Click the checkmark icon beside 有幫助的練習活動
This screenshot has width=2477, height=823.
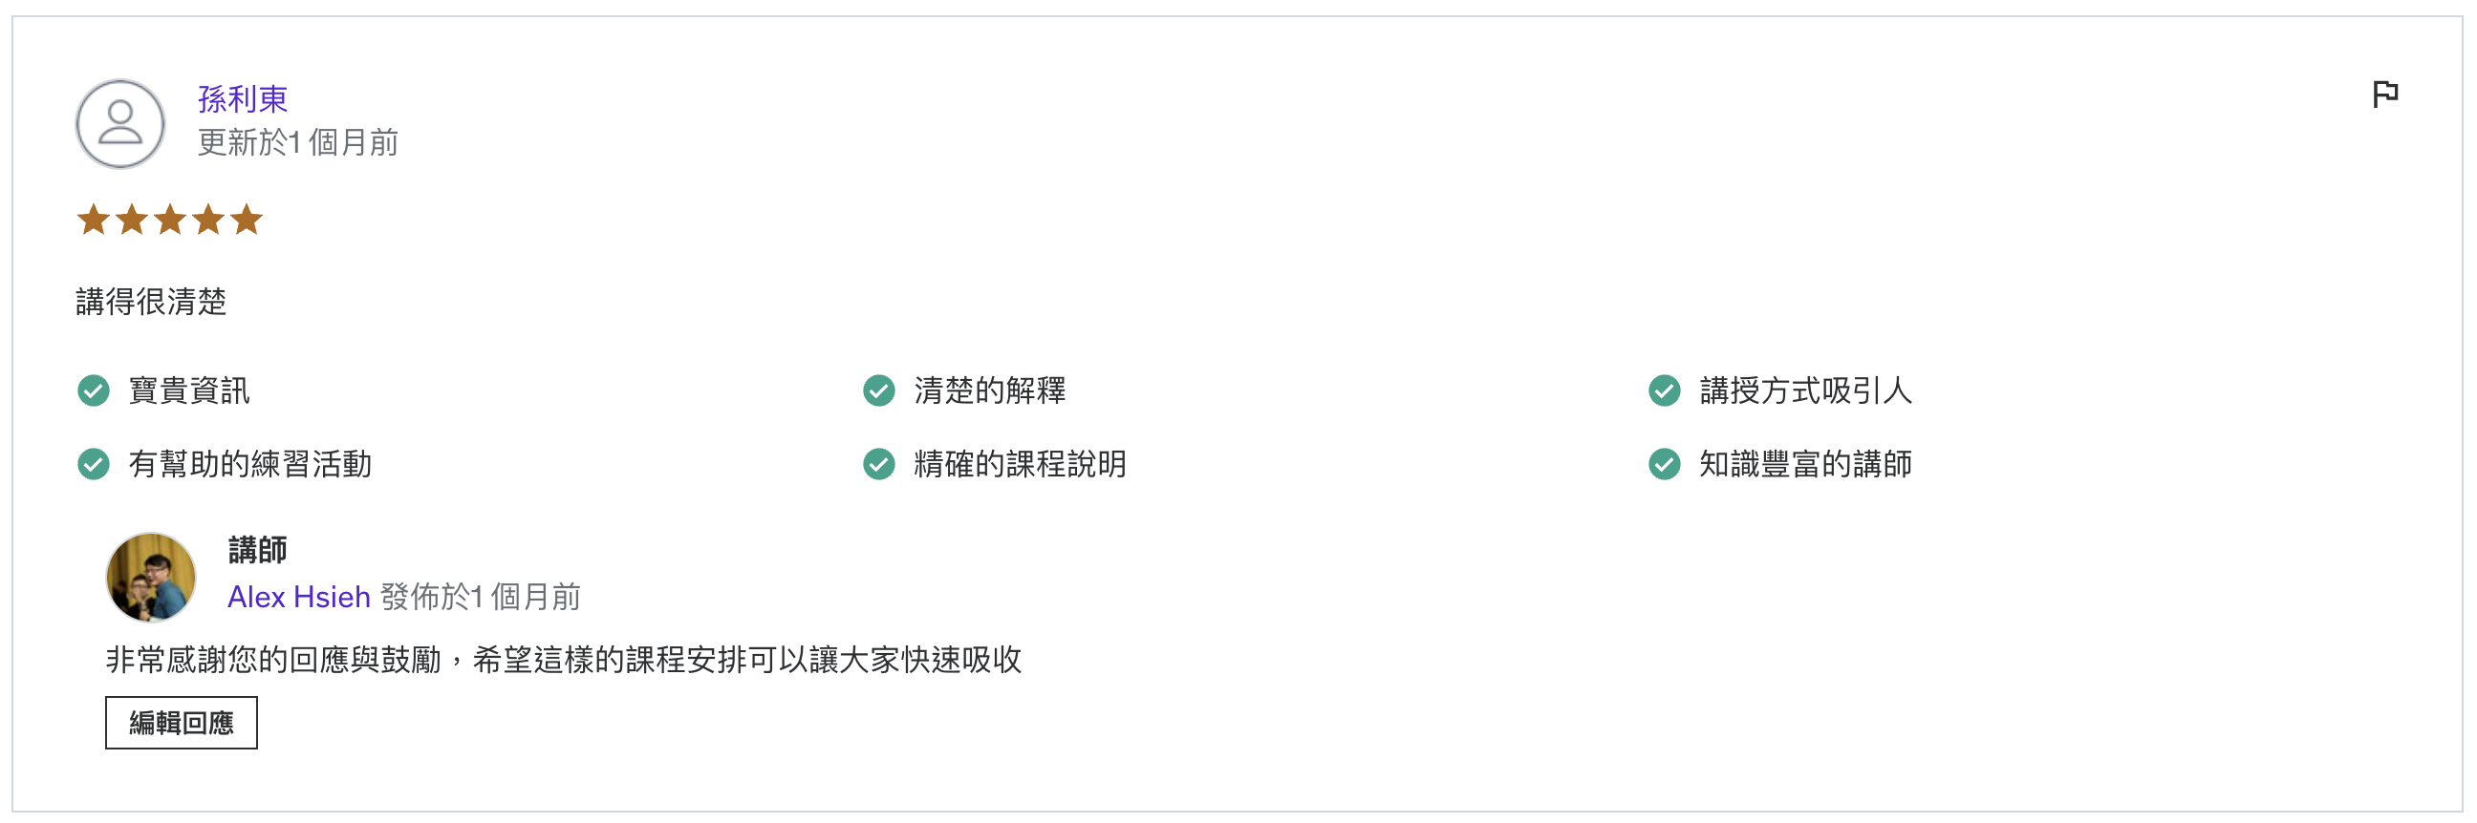pyautogui.click(x=94, y=465)
